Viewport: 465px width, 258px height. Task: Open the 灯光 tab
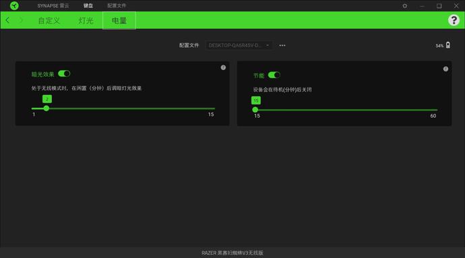[x=86, y=20]
